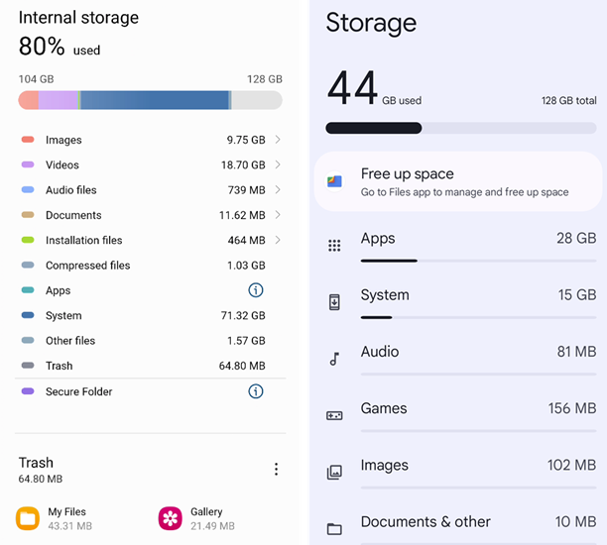Open Free up space card
Viewport: 607px width, 545px height.
pos(458,181)
